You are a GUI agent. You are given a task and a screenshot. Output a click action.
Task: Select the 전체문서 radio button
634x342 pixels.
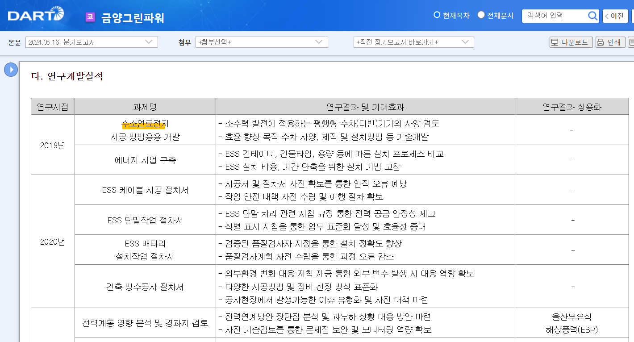(481, 15)
